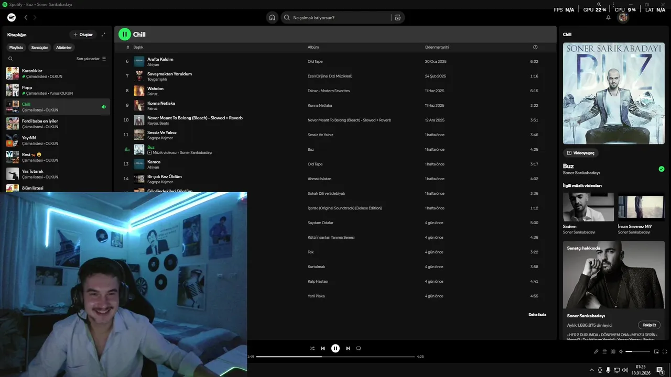Filter library by Playlists
671x377 pixels.
click(x=16, y=48)
